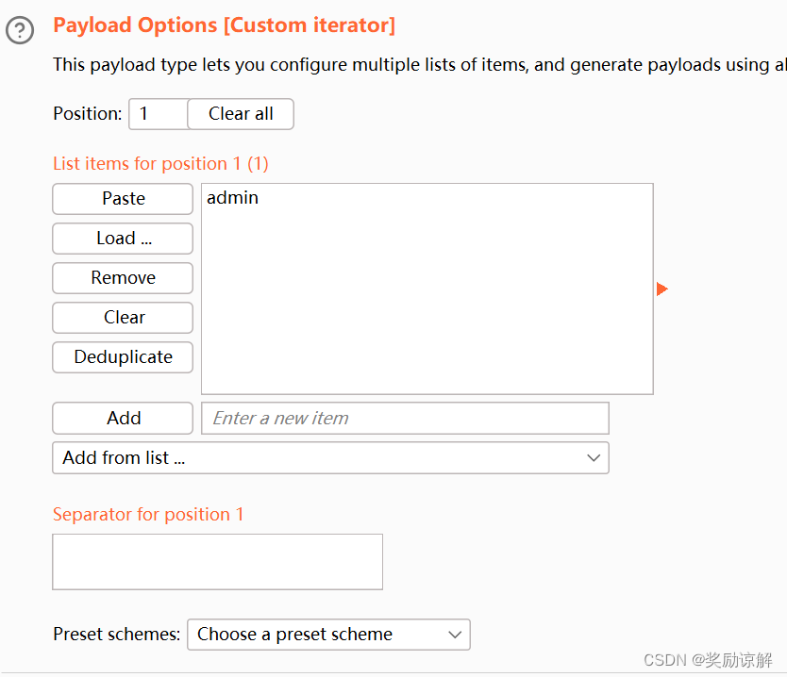Click the chevron on Add from list
787x677 pixels.
(x=594, y=458)
